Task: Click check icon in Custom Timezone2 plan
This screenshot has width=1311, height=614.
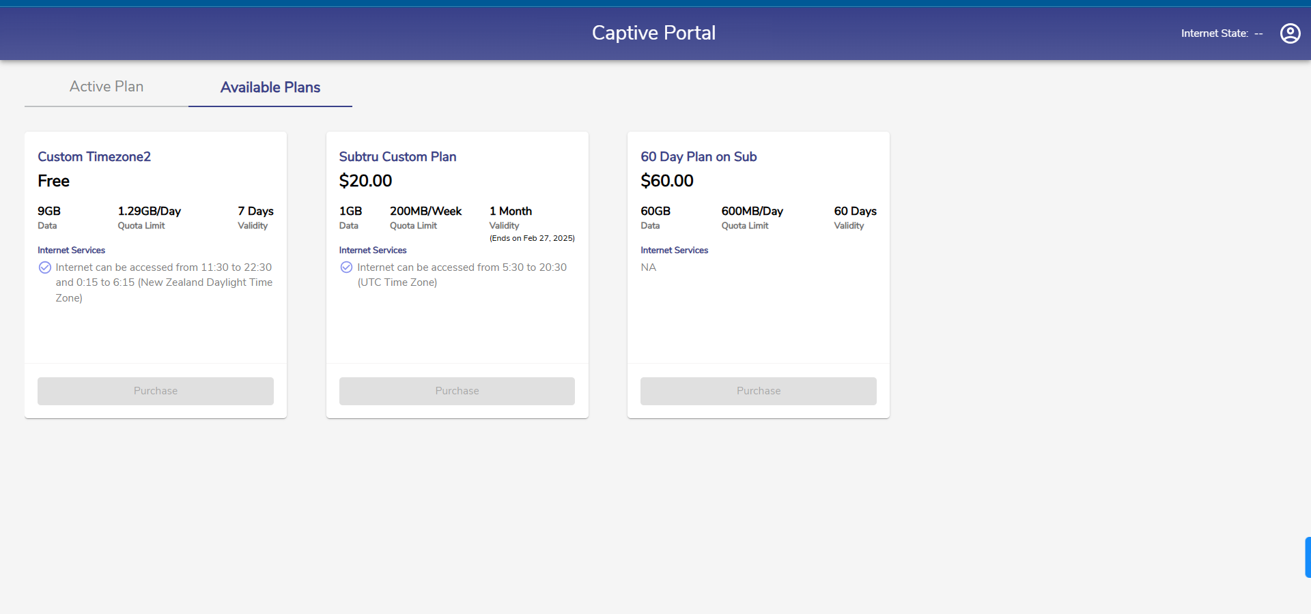Action: pyautogui.click(x=45, y=267)
